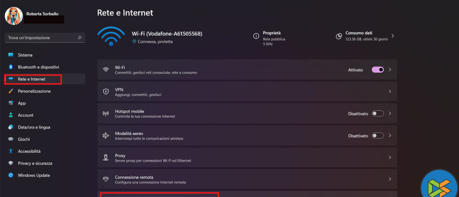Image resolution: width=459 pixels, height=197 pixels.
Task: Click the Personalizzazione paintbrush icon
Action: tap(11, 91)
